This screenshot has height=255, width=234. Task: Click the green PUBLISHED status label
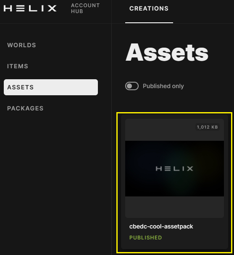pyautogui.click(x=145, y=238)
